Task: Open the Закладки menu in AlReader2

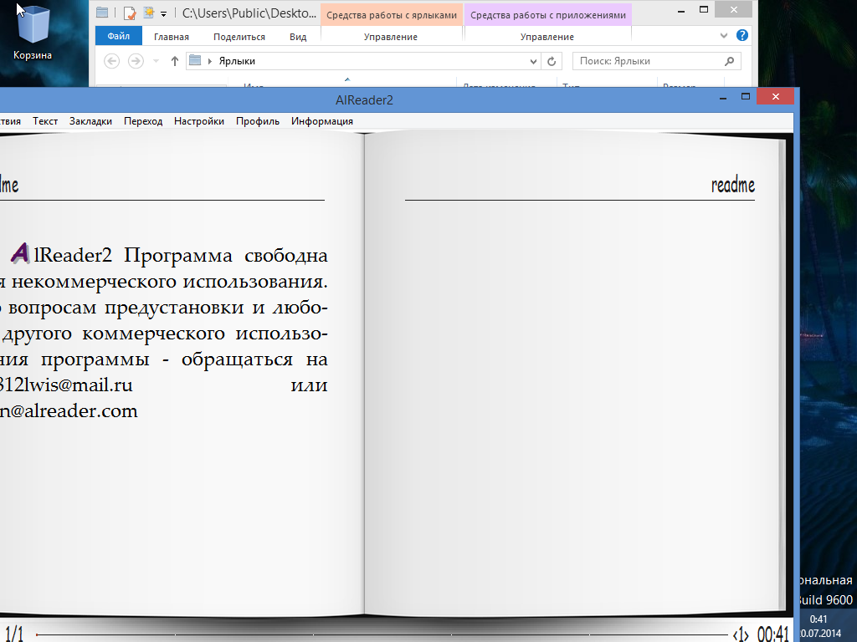Action: tap(90, 121)
